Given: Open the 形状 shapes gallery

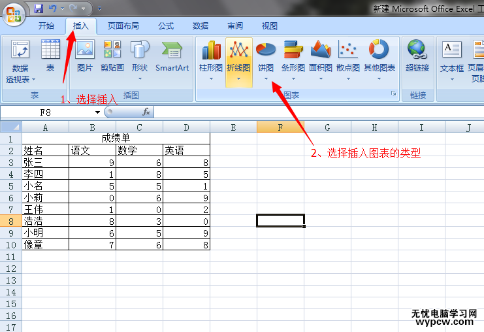Looking at the screenshot, I should coord(140,60).
